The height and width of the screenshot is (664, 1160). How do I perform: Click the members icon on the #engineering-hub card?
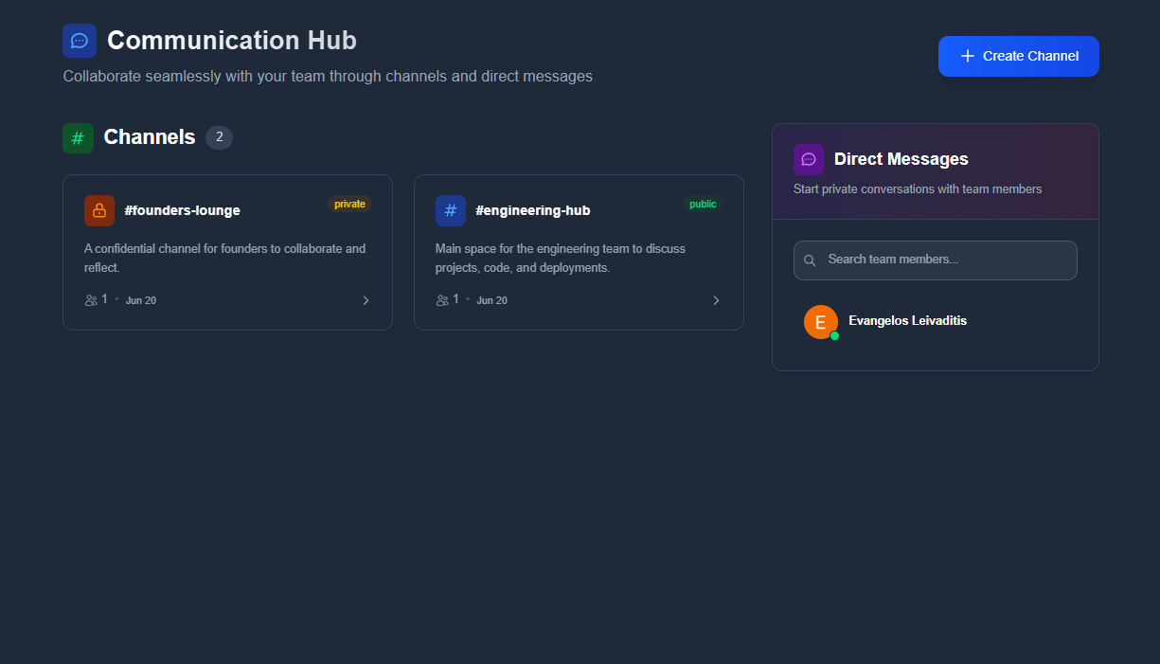coord(442,300)
